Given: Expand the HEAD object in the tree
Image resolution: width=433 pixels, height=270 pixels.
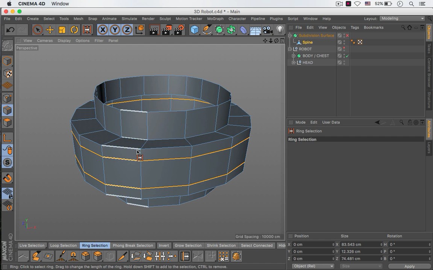Looking at the screenshot, I should tap(294, 63).
